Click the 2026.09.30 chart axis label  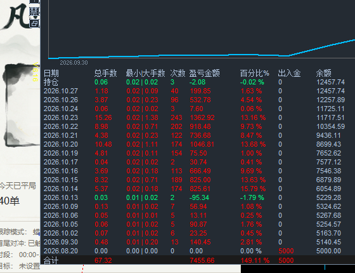coord(74,63)
